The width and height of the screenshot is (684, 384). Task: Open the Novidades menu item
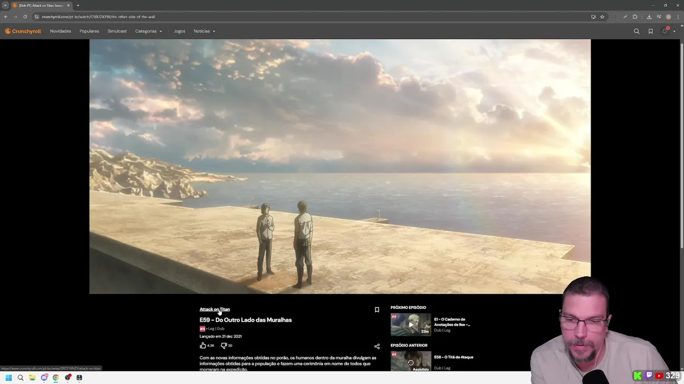[60, 31]
